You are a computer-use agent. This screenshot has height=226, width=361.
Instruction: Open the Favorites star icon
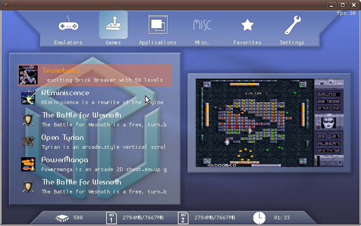[x=247, y=25]
